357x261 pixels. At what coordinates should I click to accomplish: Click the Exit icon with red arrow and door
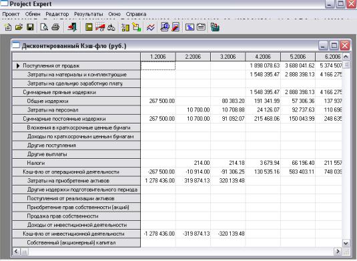coord(72,27)
